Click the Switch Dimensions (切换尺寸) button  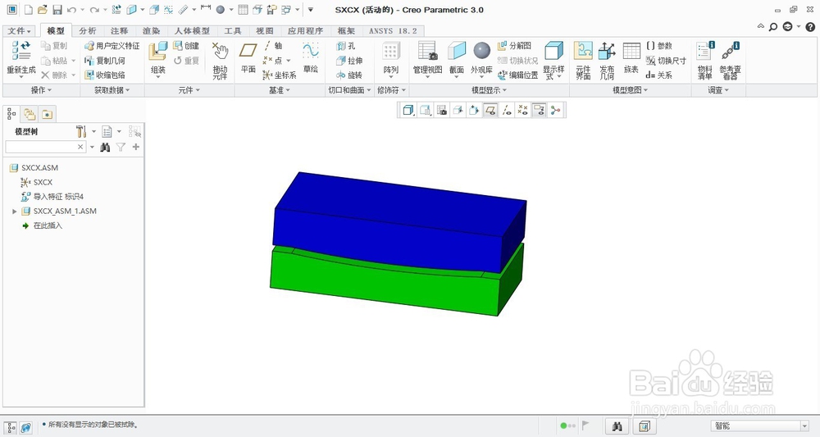click(666, 61)
